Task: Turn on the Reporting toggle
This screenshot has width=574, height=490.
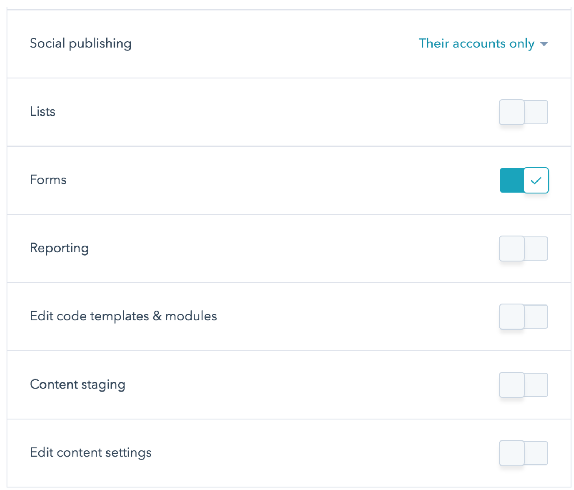Action: point(523,248)
